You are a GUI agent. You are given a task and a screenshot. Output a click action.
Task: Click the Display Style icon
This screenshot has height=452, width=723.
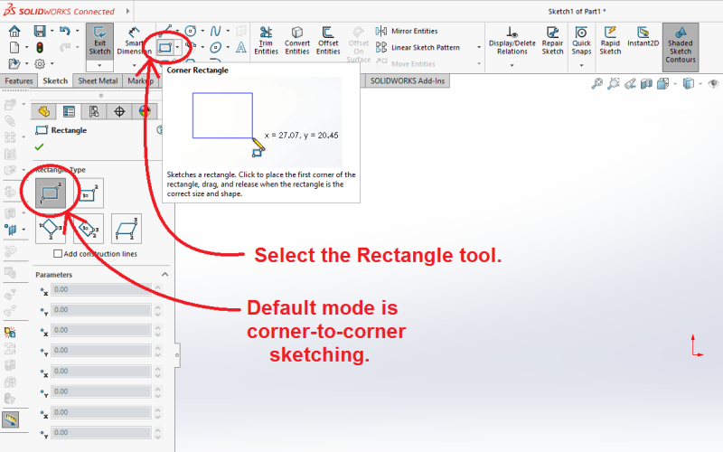(x=689, y=83)
